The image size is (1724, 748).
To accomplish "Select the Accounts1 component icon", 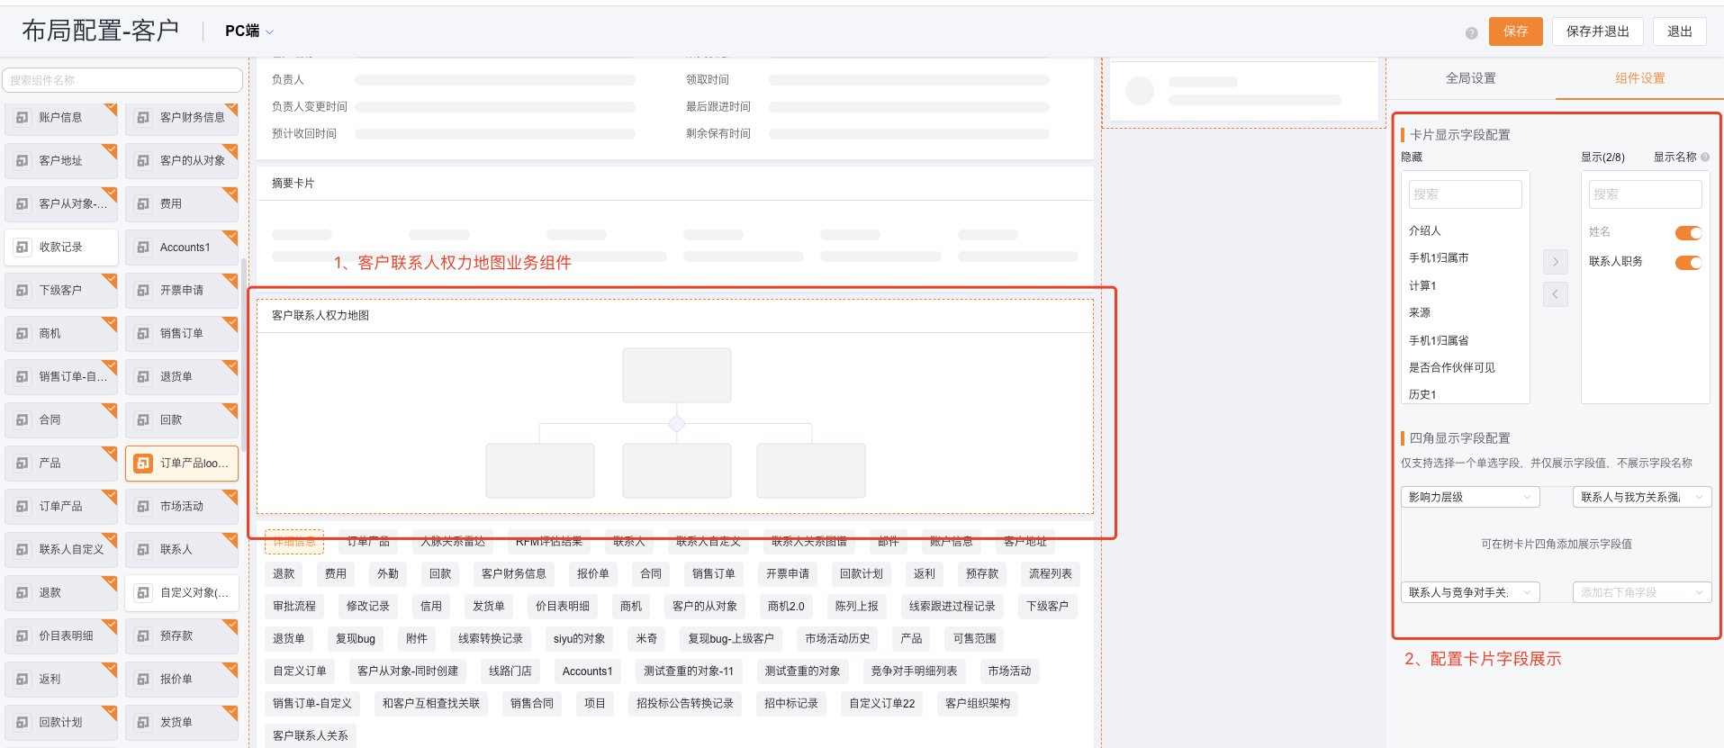I will pos(143,248).
